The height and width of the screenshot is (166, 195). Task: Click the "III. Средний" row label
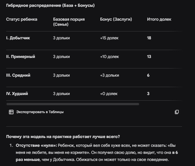click(x=18, y=75)
